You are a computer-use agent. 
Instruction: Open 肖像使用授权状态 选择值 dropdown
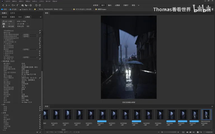[x=30, y=37]
